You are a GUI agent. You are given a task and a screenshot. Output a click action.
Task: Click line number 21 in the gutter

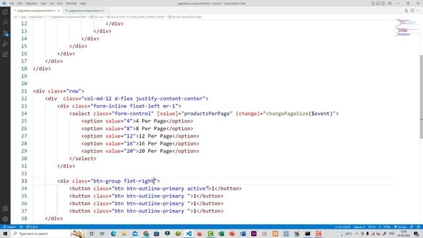(x=24, y=91)
